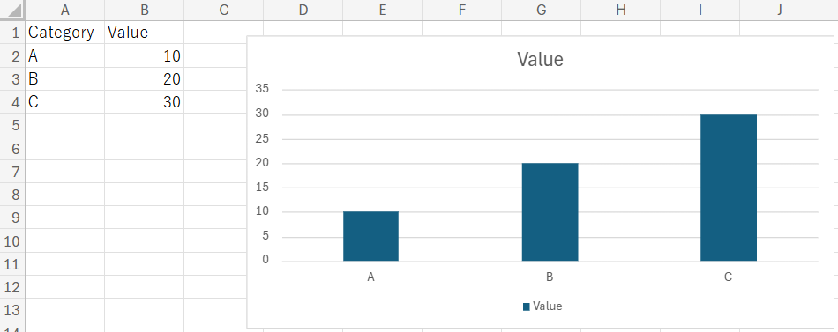The height and width of the screenshot is (332, 838).
Task: Click cell B3 with value 20
Action: pos(145,79)
